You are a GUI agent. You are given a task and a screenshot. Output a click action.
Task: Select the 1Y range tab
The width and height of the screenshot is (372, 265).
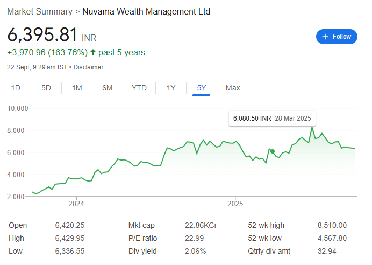[171, 88]
